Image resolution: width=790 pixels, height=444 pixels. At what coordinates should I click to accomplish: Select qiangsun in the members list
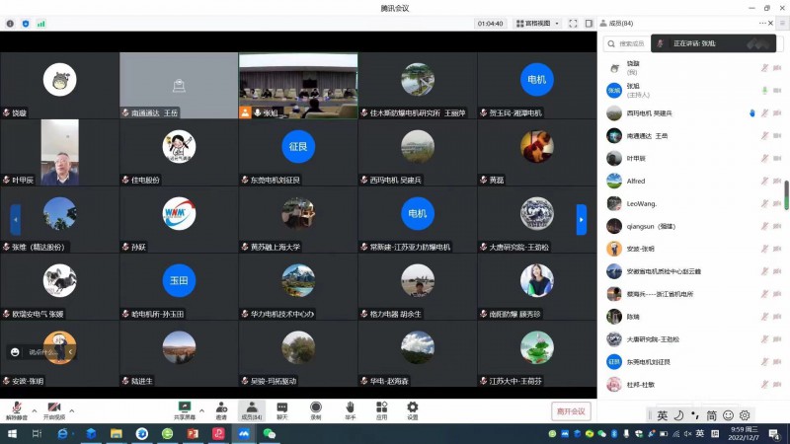coord(693,226)
